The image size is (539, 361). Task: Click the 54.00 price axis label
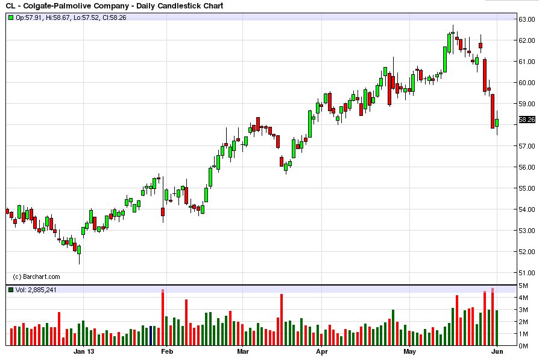tap(526, 209)
